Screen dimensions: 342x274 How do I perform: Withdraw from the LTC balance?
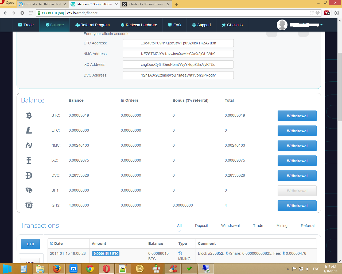pos(297,131)
